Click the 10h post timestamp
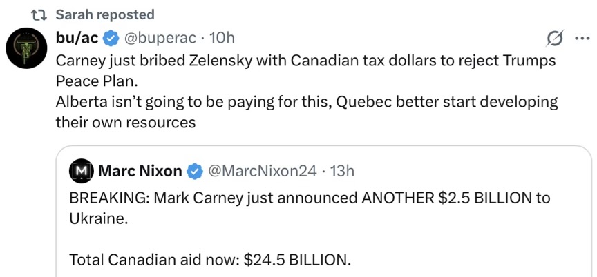 click(221, 37)
